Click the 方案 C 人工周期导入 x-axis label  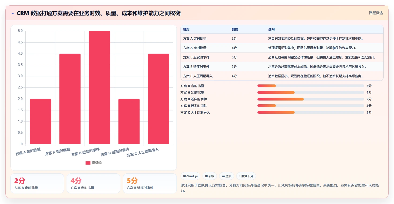[x=143, y=153]
